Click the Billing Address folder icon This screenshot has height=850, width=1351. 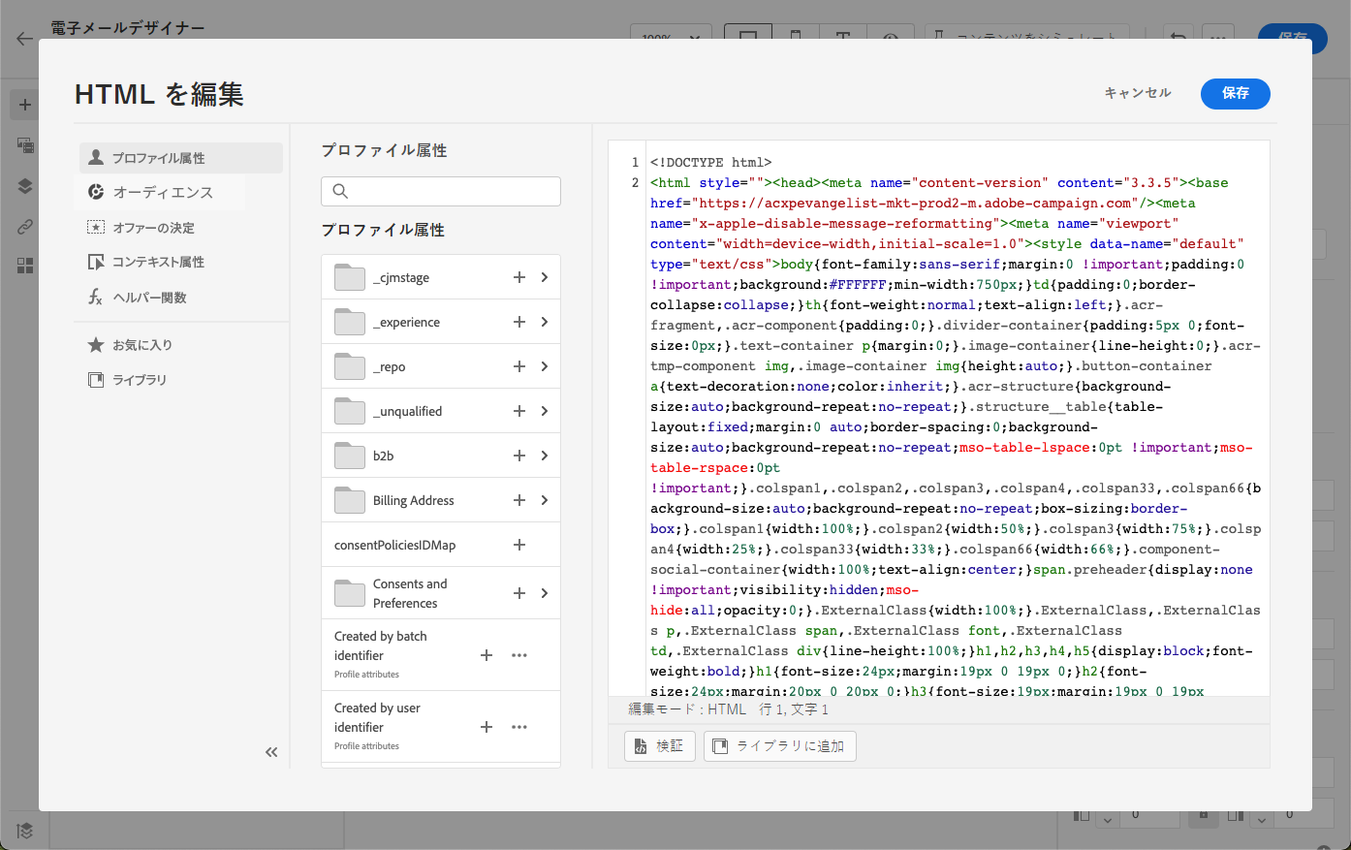click(x=350, y=500)
